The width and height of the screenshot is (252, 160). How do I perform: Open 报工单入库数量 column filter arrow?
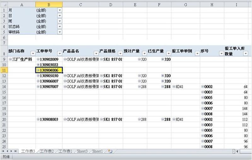click(246, 53)
